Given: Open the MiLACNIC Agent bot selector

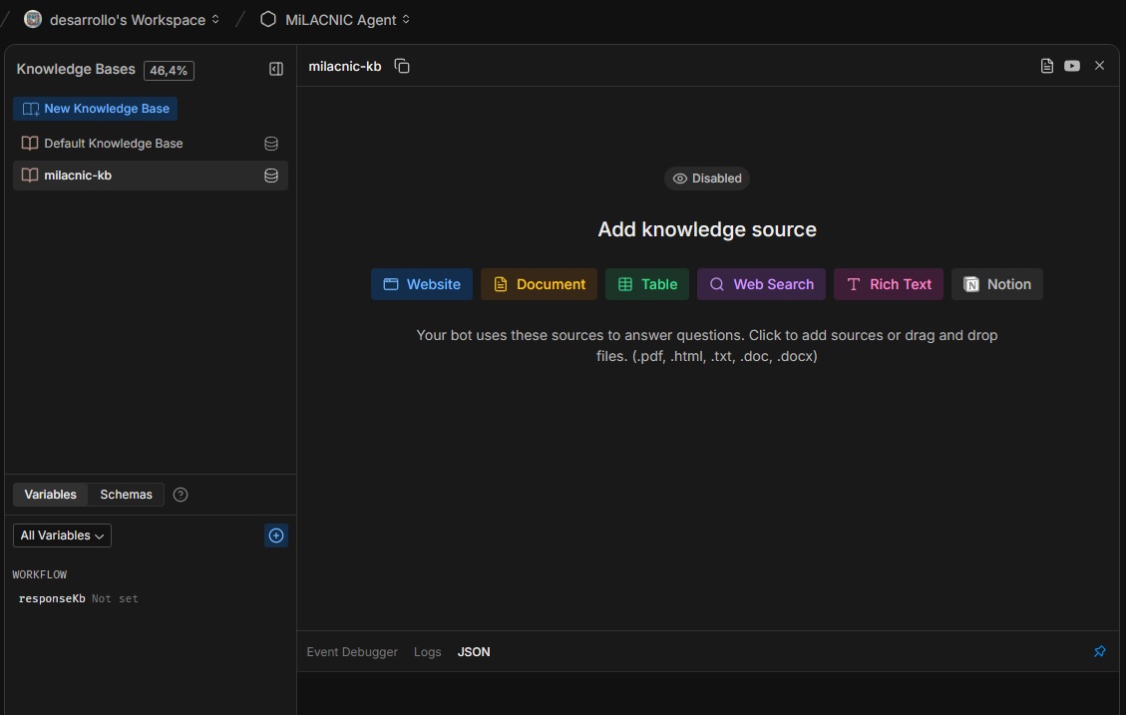Looking at the screenshot, I should pos(335,19).
